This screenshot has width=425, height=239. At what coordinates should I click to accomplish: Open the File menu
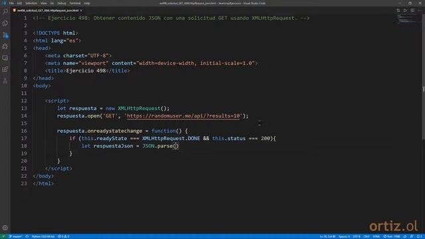[x=11, y=3]
